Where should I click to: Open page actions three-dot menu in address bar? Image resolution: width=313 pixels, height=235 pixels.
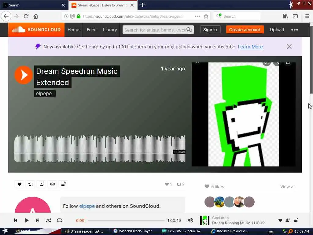(197, 17)
